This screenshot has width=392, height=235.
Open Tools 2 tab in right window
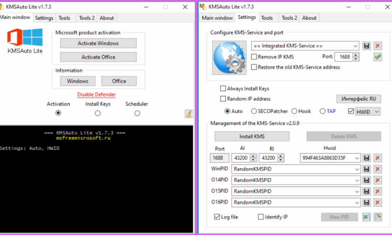click(289, 18)
